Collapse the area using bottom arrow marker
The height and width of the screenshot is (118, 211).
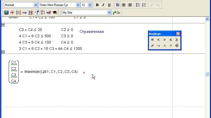click(x=3, y=52)
